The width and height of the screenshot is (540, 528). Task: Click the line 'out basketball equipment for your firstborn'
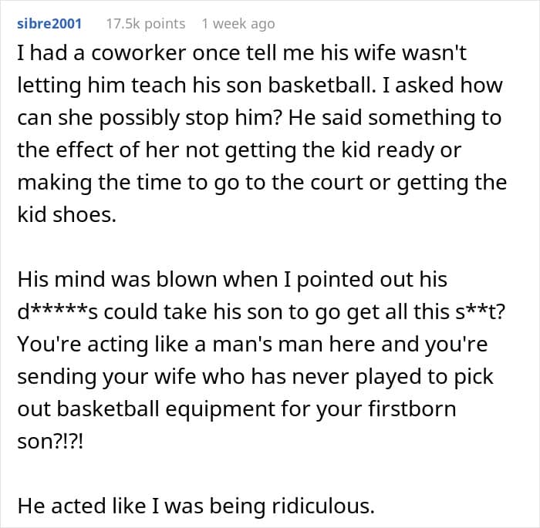pyautogui.click(x=236, y=409)
